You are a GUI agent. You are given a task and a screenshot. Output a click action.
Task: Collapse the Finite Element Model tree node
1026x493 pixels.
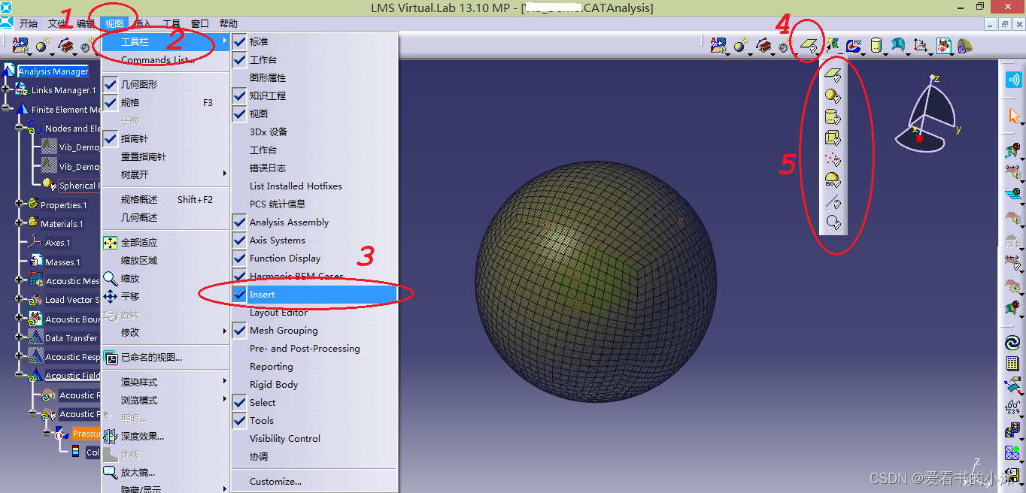(x=5, y=107)
